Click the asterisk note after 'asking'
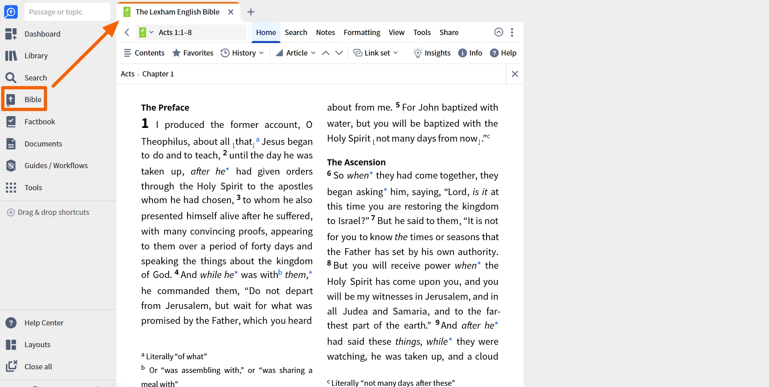The image size is (769, 387). coord(386,190)
